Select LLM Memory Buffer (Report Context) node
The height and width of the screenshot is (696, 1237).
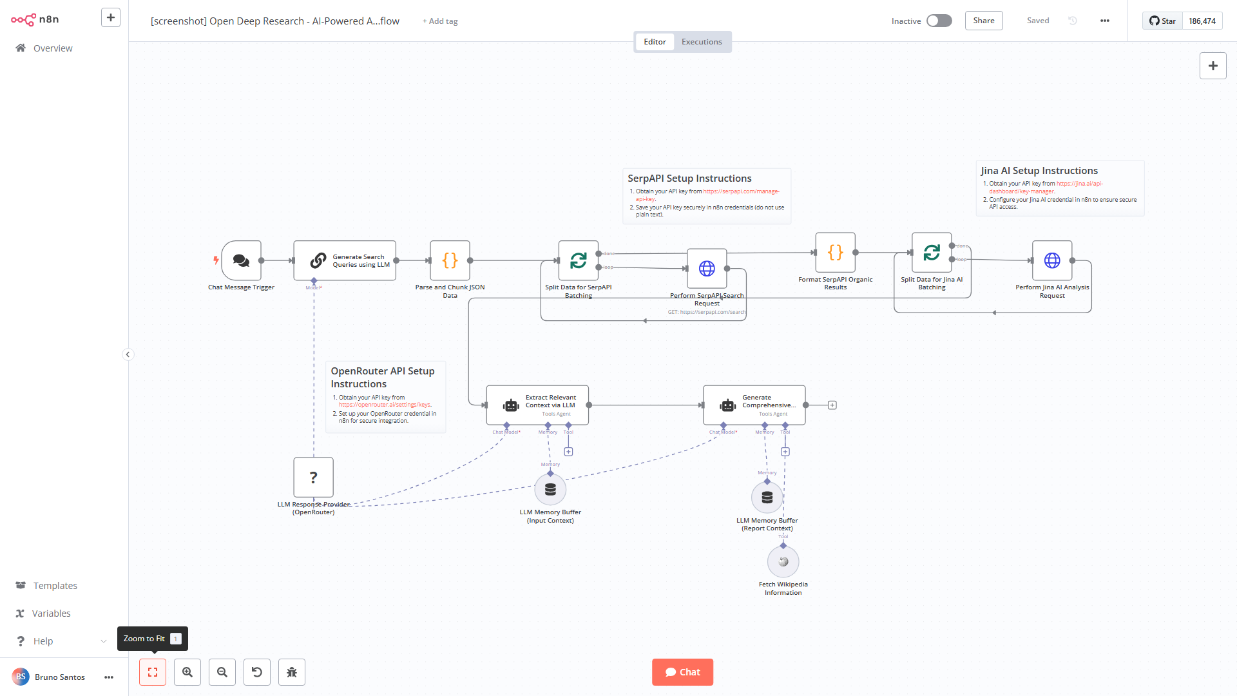tap(767, 498)
